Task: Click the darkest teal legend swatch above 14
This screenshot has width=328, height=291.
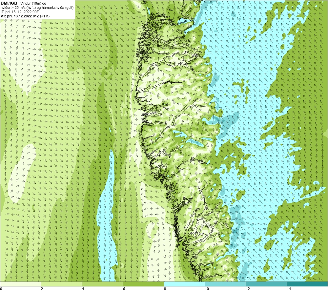Action: click(308, 284)
